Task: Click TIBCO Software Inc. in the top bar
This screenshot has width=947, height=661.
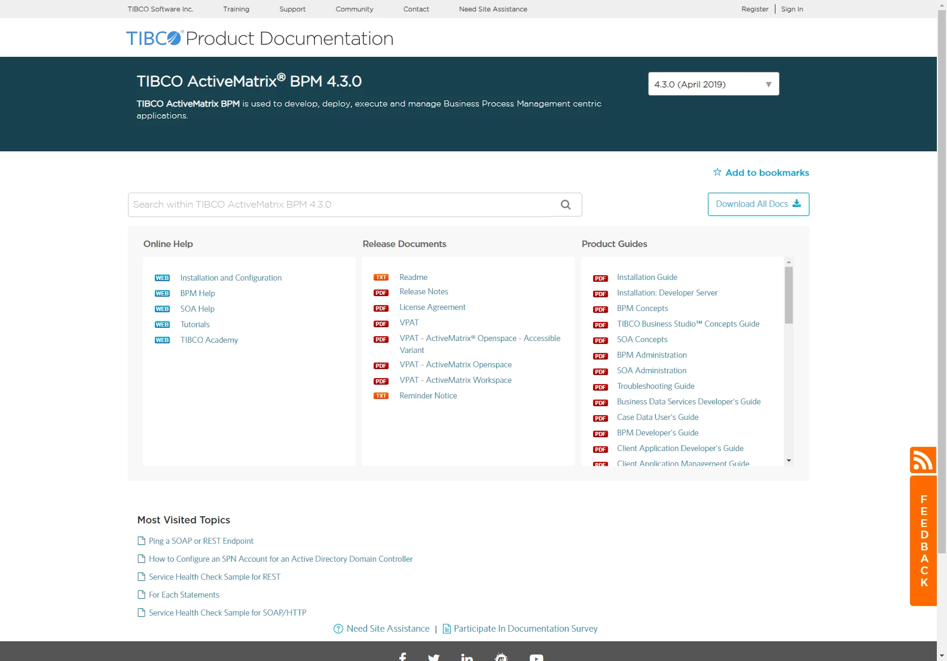Action: pos(160,9)
